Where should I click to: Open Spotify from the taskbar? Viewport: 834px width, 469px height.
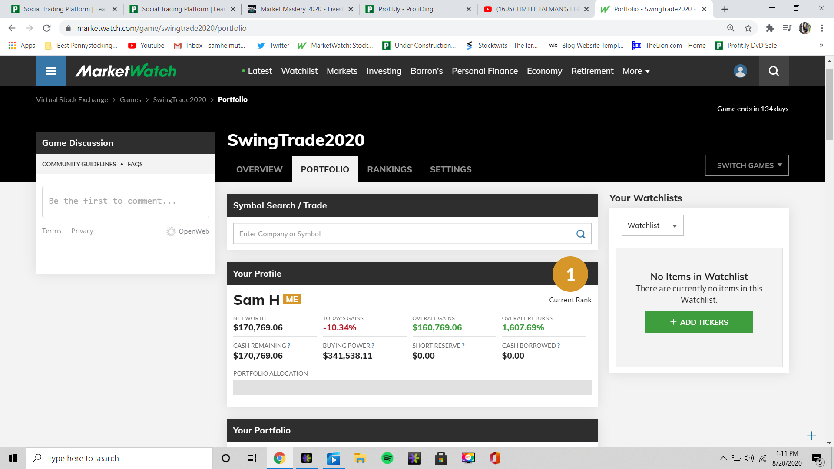(387, 458)
